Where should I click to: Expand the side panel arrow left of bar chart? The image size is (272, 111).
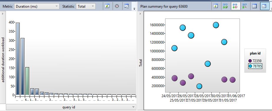tap(2, 14)
